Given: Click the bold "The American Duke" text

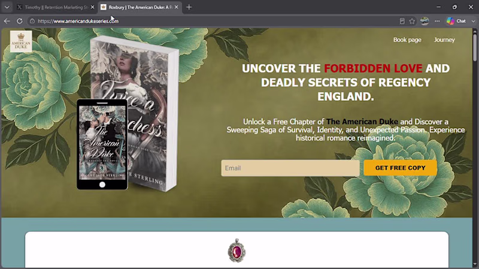Looking at the screenshot, I should (362, 122).
